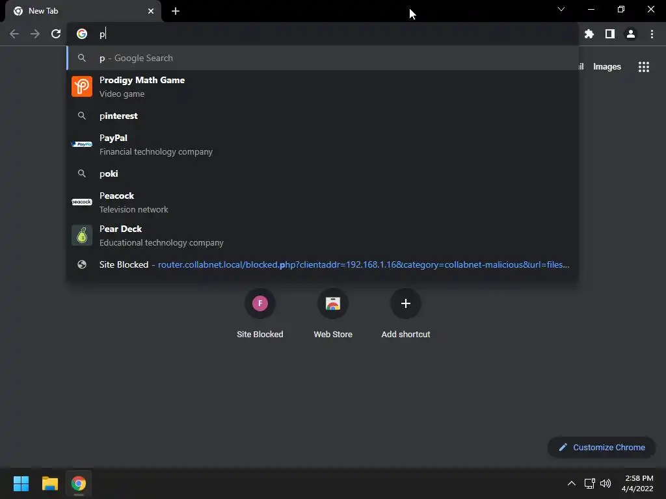Open the Web Store shortcut tile
Image resolution: width=666 pixels, height=499 pixels.
click(x=333, y=303)
